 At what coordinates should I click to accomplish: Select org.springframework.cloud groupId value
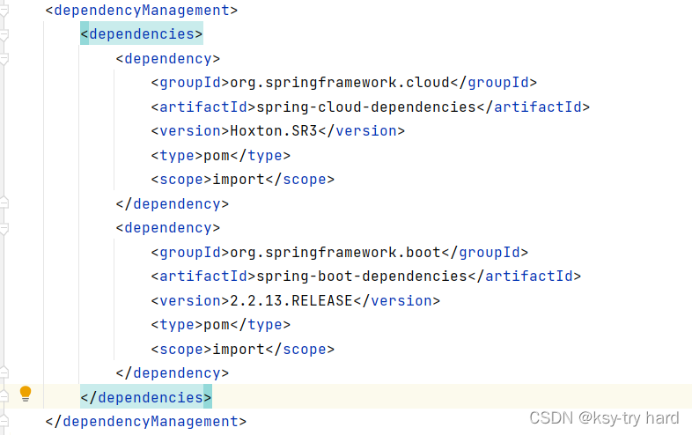[x=340, y=83]
